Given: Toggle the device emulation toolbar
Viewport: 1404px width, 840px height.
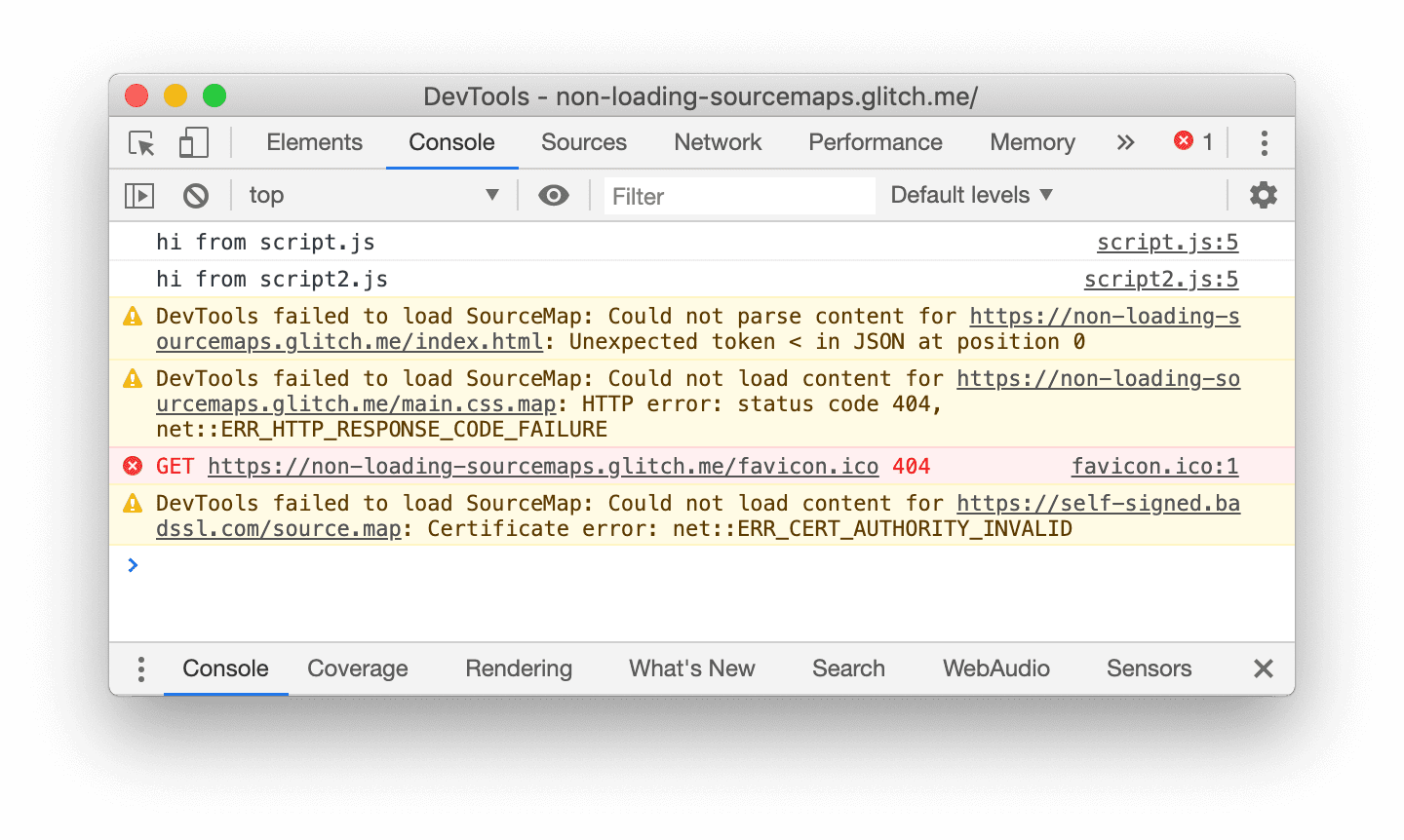Looking at the screenshot, I should pos(193,141).
